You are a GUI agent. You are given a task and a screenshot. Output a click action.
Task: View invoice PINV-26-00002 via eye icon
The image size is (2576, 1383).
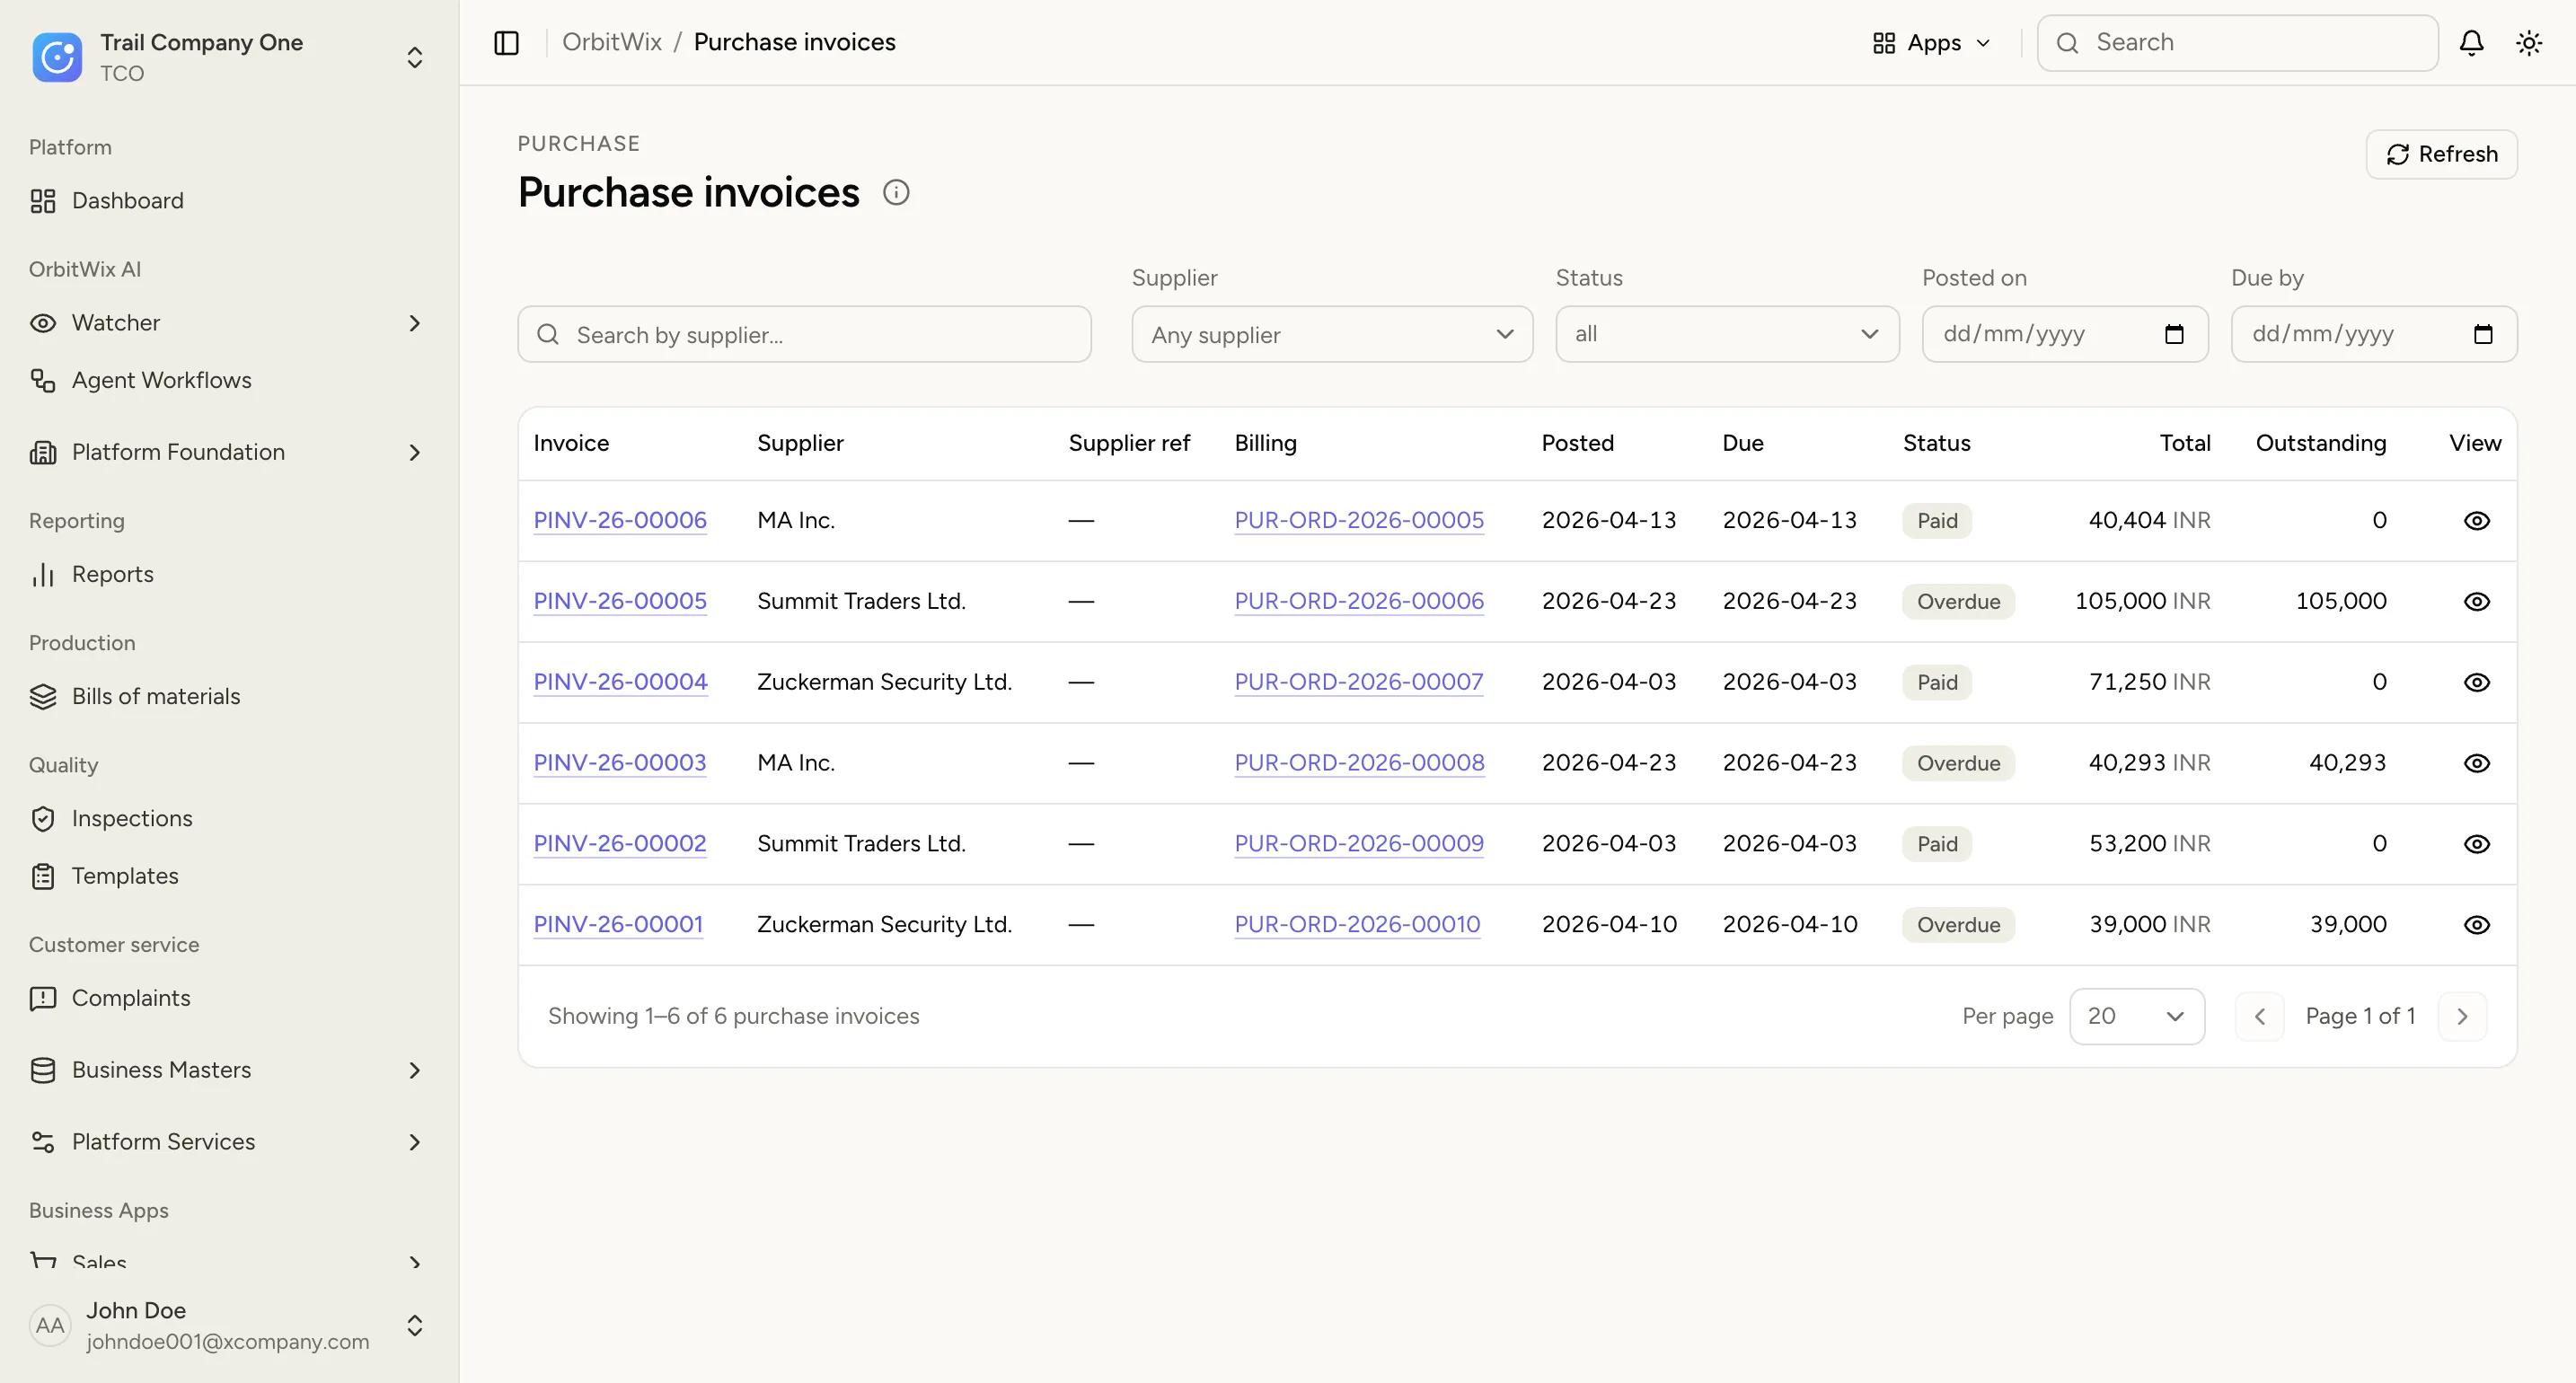pyautogui.click(x=2476, y=844)
